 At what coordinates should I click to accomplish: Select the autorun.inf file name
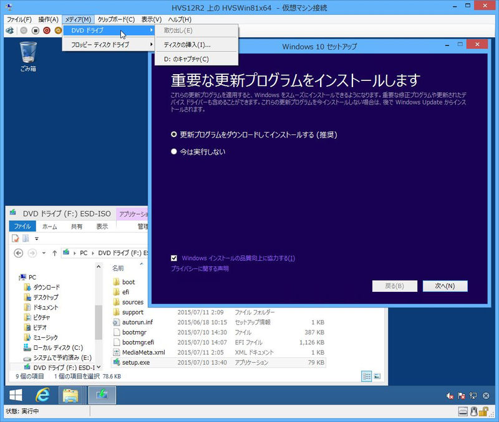click(137, 322)
